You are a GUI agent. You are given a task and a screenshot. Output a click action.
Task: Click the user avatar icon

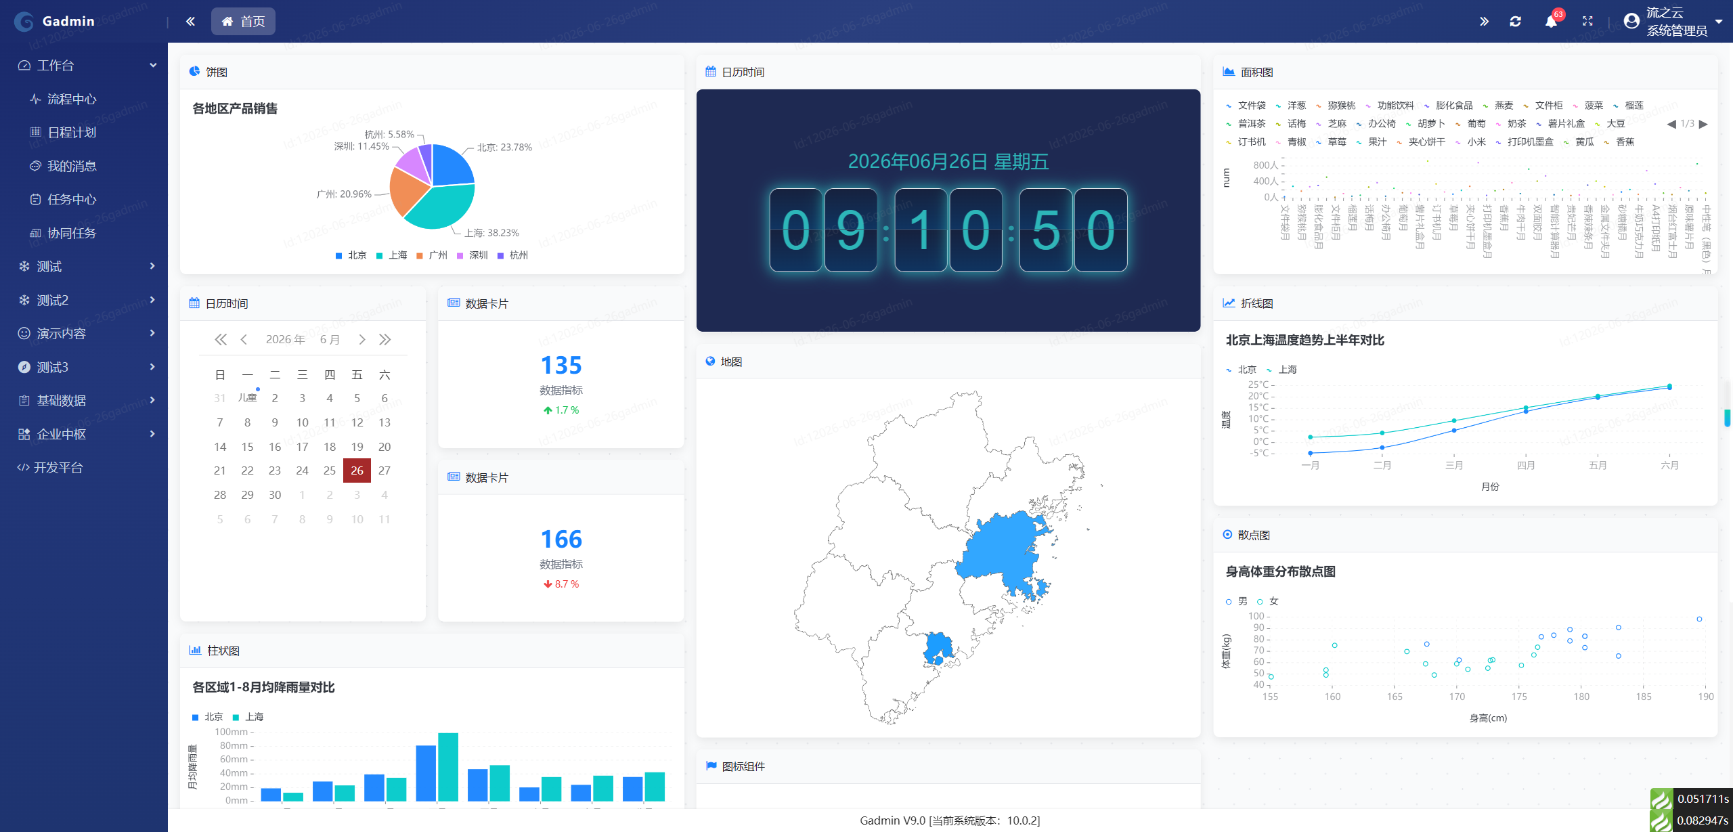(1631, 22)
